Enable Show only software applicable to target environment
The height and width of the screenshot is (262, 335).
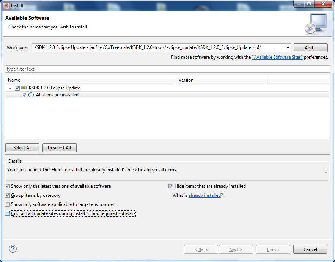pyautogui.click(x=8, y=204)
